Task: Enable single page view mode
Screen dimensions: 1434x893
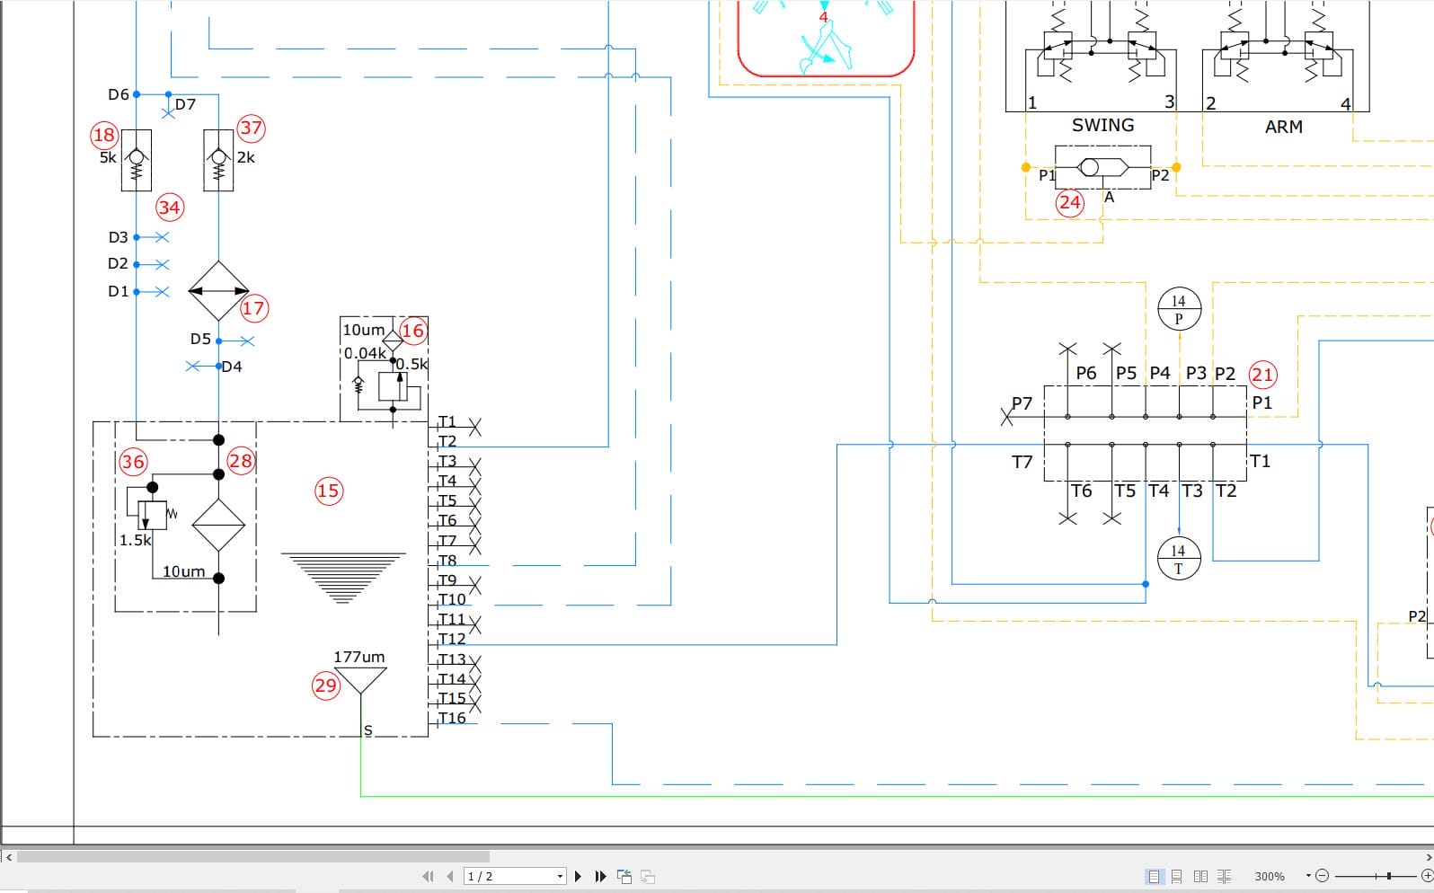Action: coord(1154,876)
